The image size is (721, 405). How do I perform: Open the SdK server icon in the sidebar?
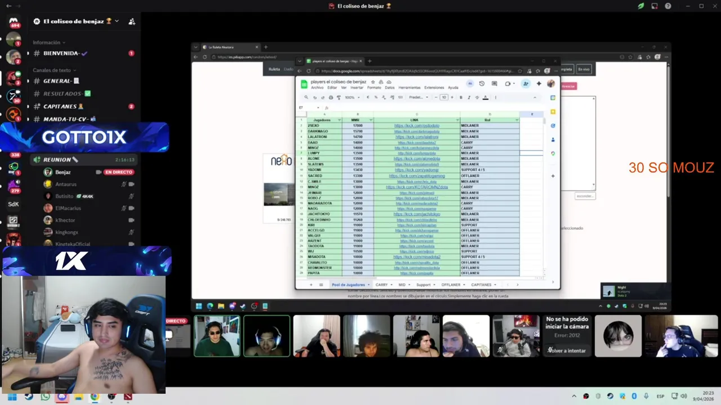coord(14,204)
